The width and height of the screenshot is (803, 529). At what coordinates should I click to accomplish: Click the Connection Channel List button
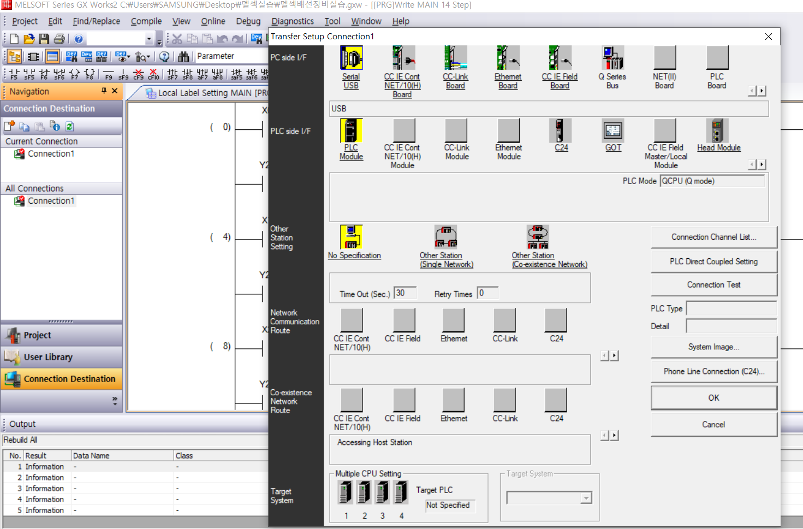[714, 237]
